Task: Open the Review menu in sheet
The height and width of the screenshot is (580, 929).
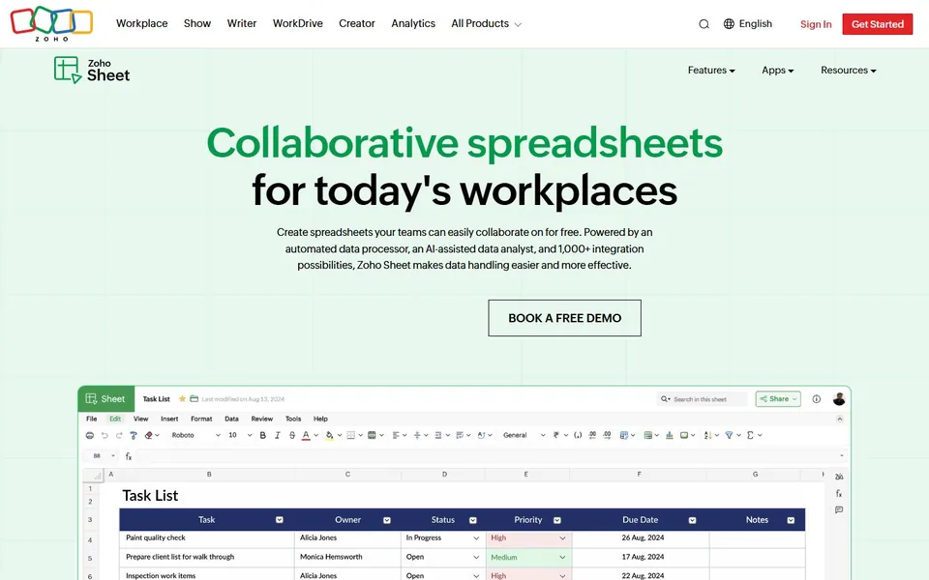Action: 262,419
